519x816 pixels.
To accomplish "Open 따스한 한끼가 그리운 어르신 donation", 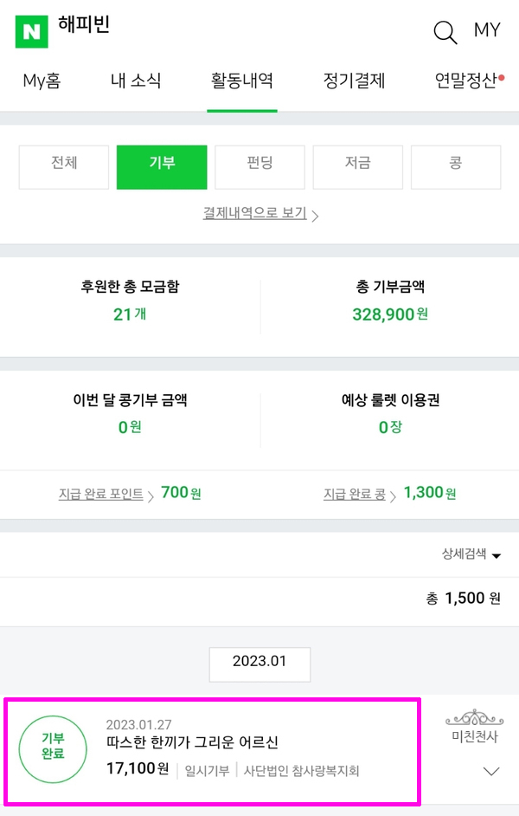I will tap(192, 743).
